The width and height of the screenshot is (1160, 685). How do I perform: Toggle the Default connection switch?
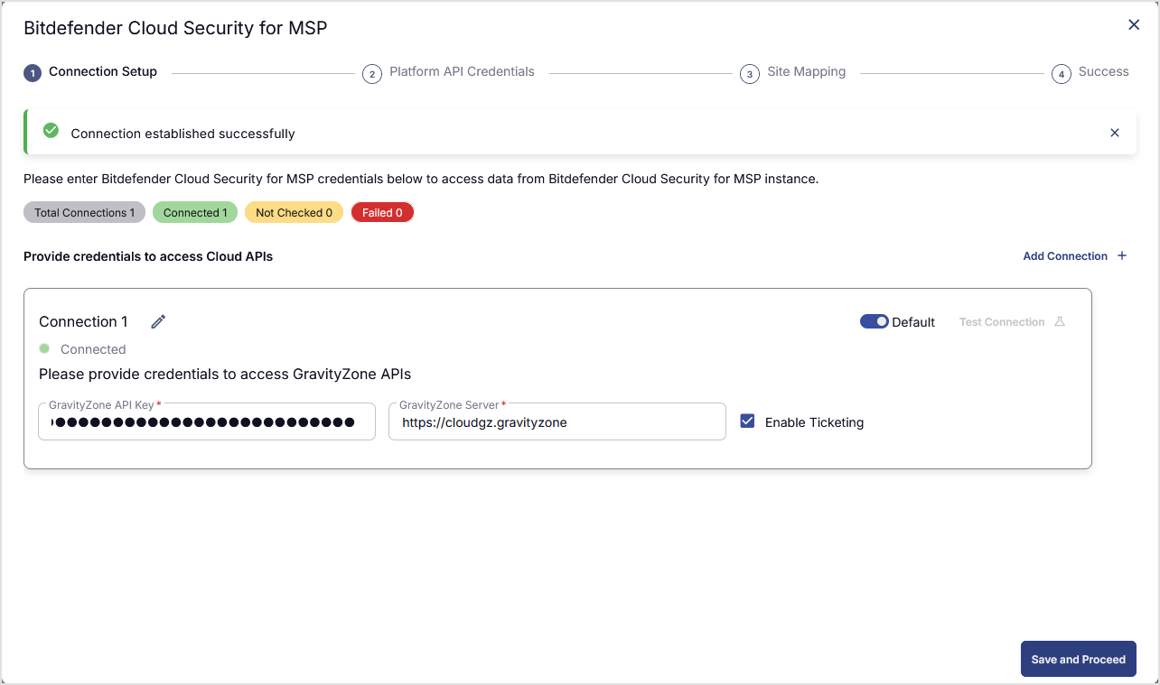875,321
